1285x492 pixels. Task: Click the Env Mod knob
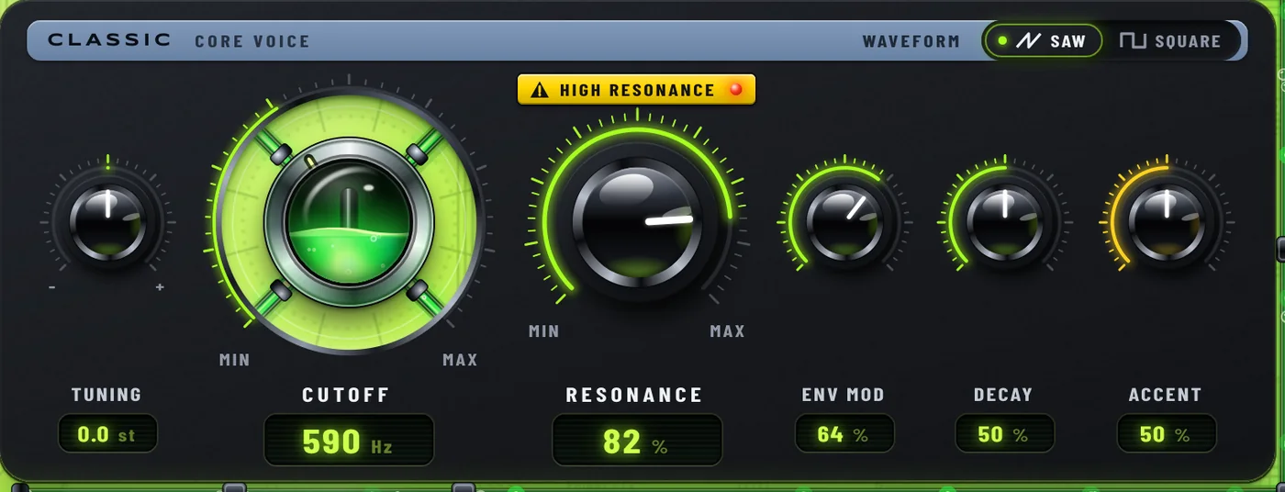click(844, 221)
